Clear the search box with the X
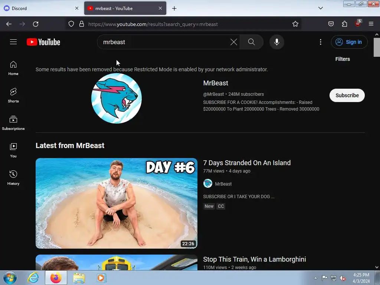The image size is (380, 285). click(234, 42)
